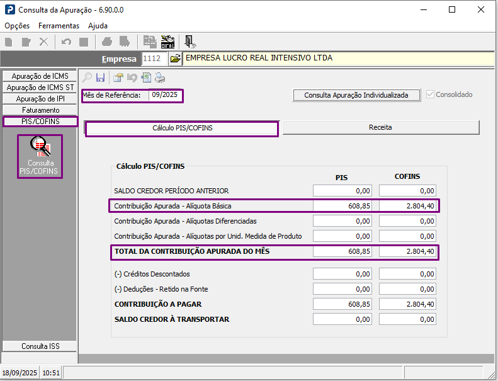Switch to the Receita tab

point(380,128)
